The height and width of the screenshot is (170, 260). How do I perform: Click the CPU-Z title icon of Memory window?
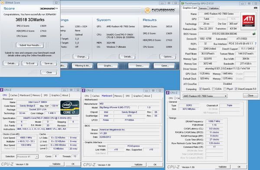point(168,93)
